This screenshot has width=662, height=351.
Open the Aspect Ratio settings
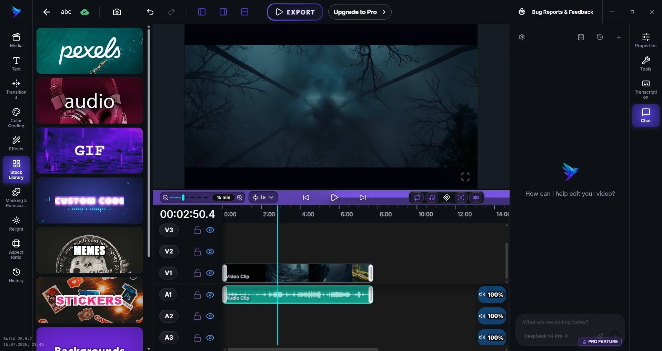(x=16, y=249)
